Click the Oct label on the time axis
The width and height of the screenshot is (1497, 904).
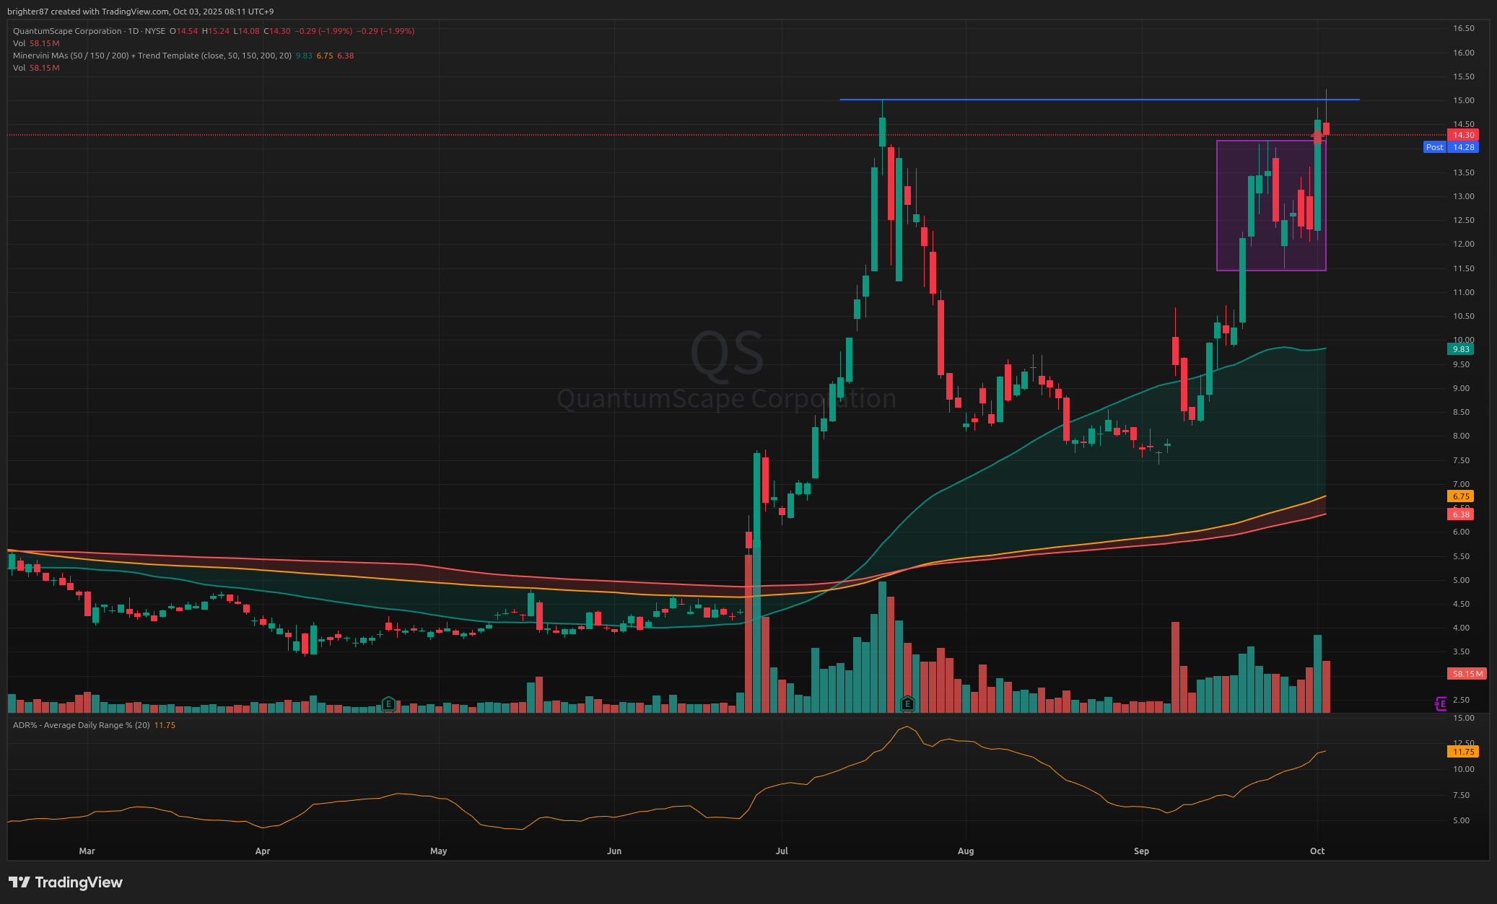tap(1317, 851)
